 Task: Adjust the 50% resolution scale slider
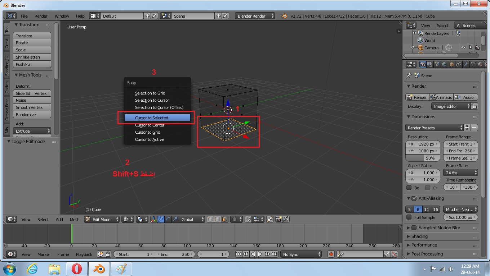[x=423, y=158]
